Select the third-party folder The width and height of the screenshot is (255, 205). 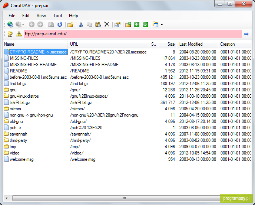[18, 140]
